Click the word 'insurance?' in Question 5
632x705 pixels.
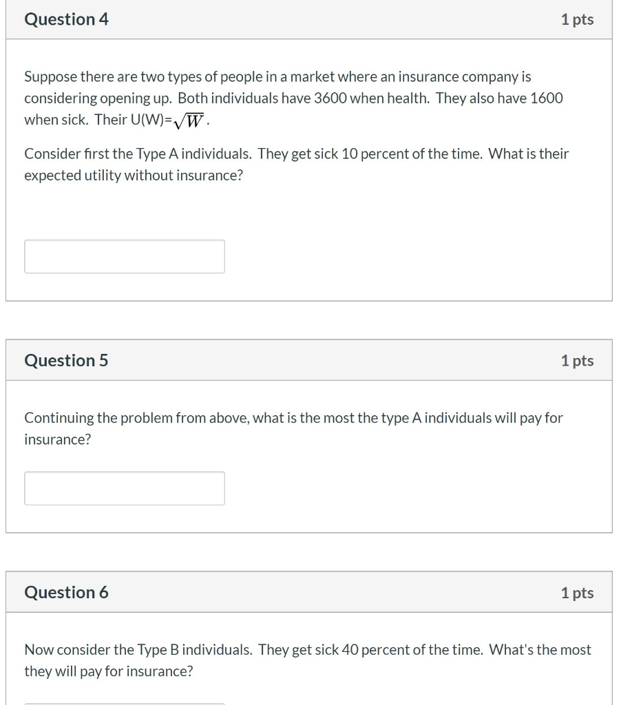coord(57,439)
